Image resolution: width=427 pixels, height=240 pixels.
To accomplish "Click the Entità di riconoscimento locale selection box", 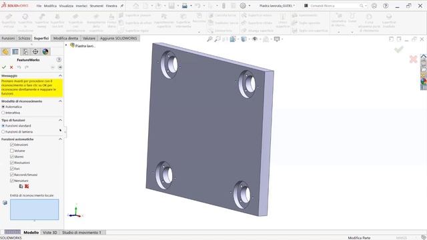I will [x=34, y=209].
